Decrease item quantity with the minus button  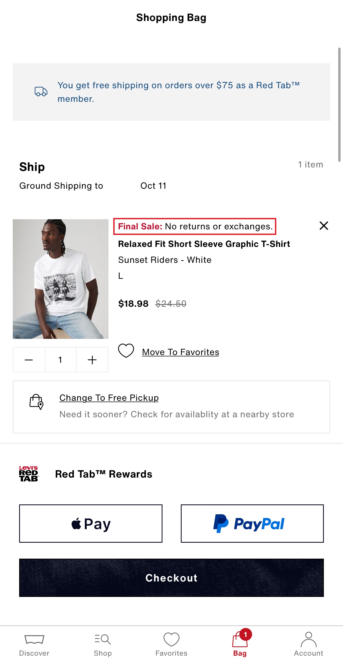point(29,360)
